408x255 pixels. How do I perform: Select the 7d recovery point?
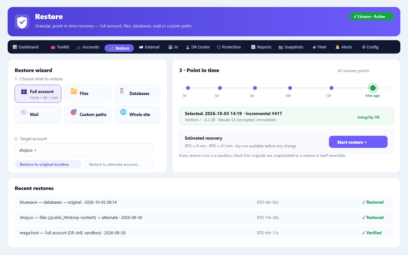pyautogui.click(x=188, y=88)
